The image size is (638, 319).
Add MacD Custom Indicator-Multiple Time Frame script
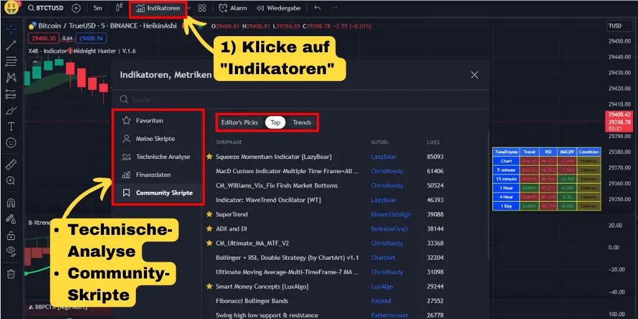point(287,171)
